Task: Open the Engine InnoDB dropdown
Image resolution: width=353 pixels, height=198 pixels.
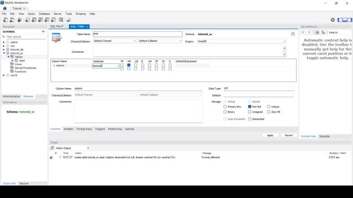Action: (x=242, y=41)
